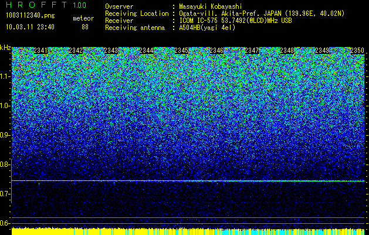Click the 2350 time marker
The image size is (369, 235).
click(357, 51)
